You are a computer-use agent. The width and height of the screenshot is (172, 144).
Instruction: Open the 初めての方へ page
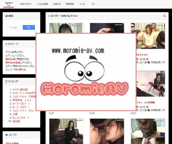point(26,4)
